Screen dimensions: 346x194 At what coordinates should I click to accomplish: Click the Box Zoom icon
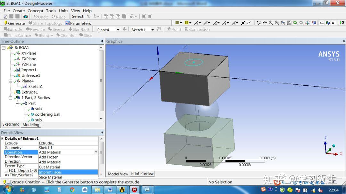[x=277, y=23]
